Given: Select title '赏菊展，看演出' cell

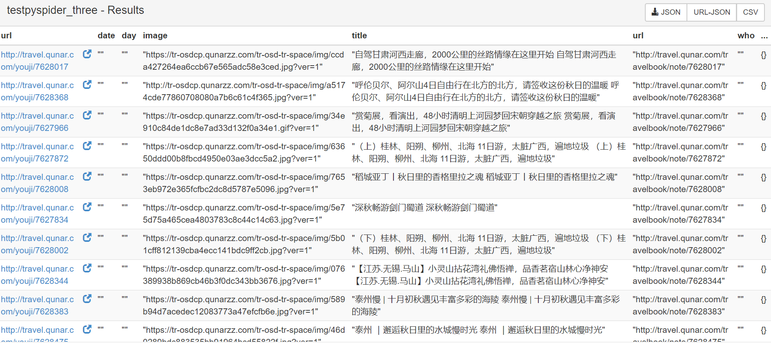Looking at the screenshot, I should (484, 122).
